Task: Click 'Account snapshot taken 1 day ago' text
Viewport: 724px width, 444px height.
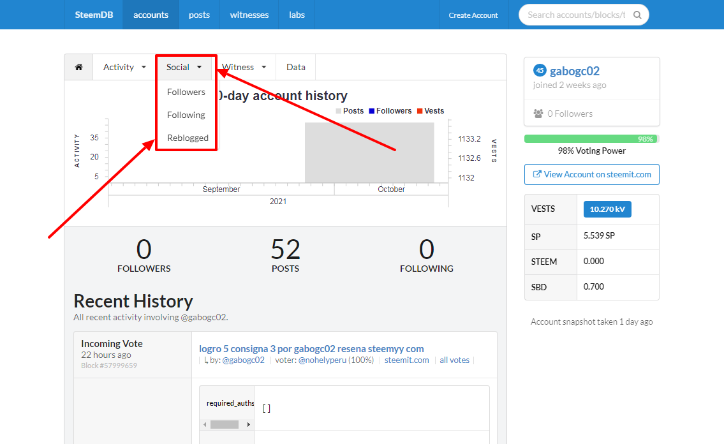Action: coord(591,322)
